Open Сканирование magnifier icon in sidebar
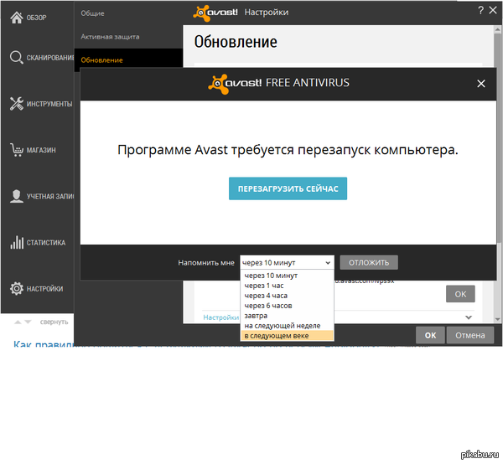This screenshot has height=464, width=503. [x=16, y=58]
